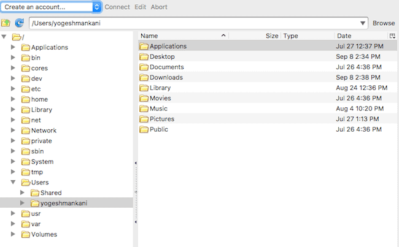The height and width of the screenshot is (247, 399).
Task: Expand the net tree node
Action: (x=13, y=120)
